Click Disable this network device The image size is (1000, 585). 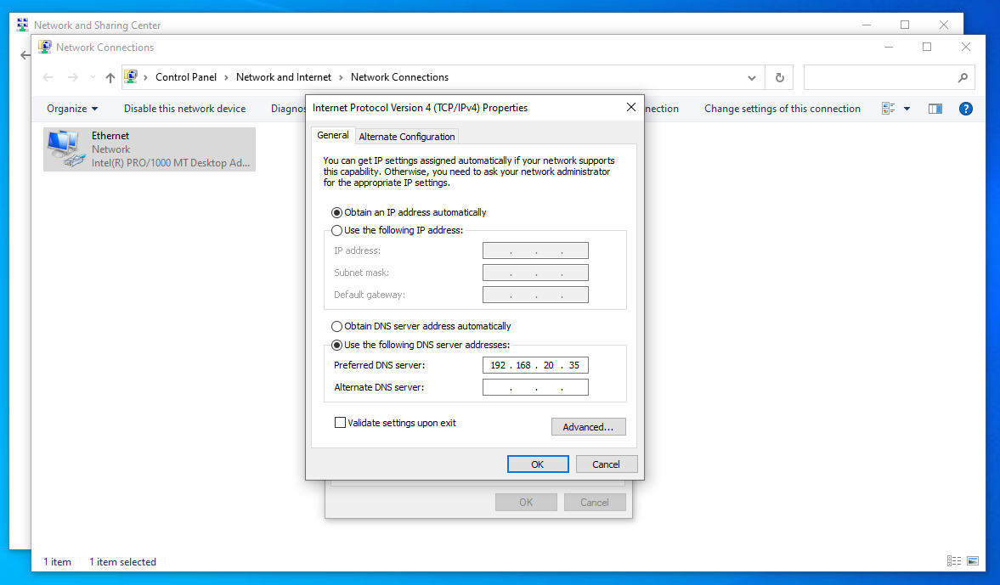[x=184, y=109]
